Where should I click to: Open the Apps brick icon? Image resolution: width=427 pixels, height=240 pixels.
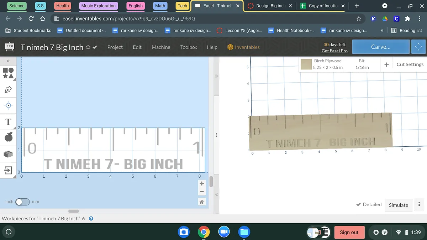(x=8, y=154)
